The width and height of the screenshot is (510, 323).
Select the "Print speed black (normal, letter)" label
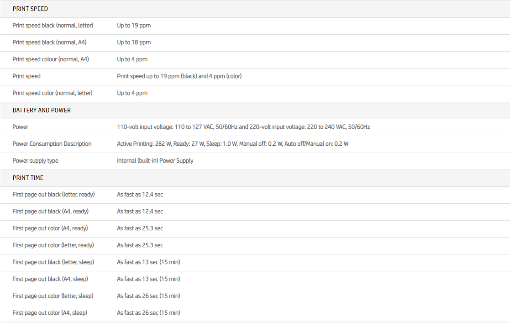click(x=53, y=26)
